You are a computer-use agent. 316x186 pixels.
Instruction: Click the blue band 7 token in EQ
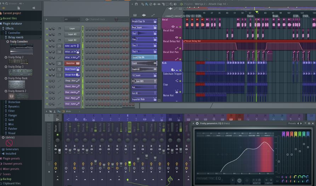tap(308, 134)
